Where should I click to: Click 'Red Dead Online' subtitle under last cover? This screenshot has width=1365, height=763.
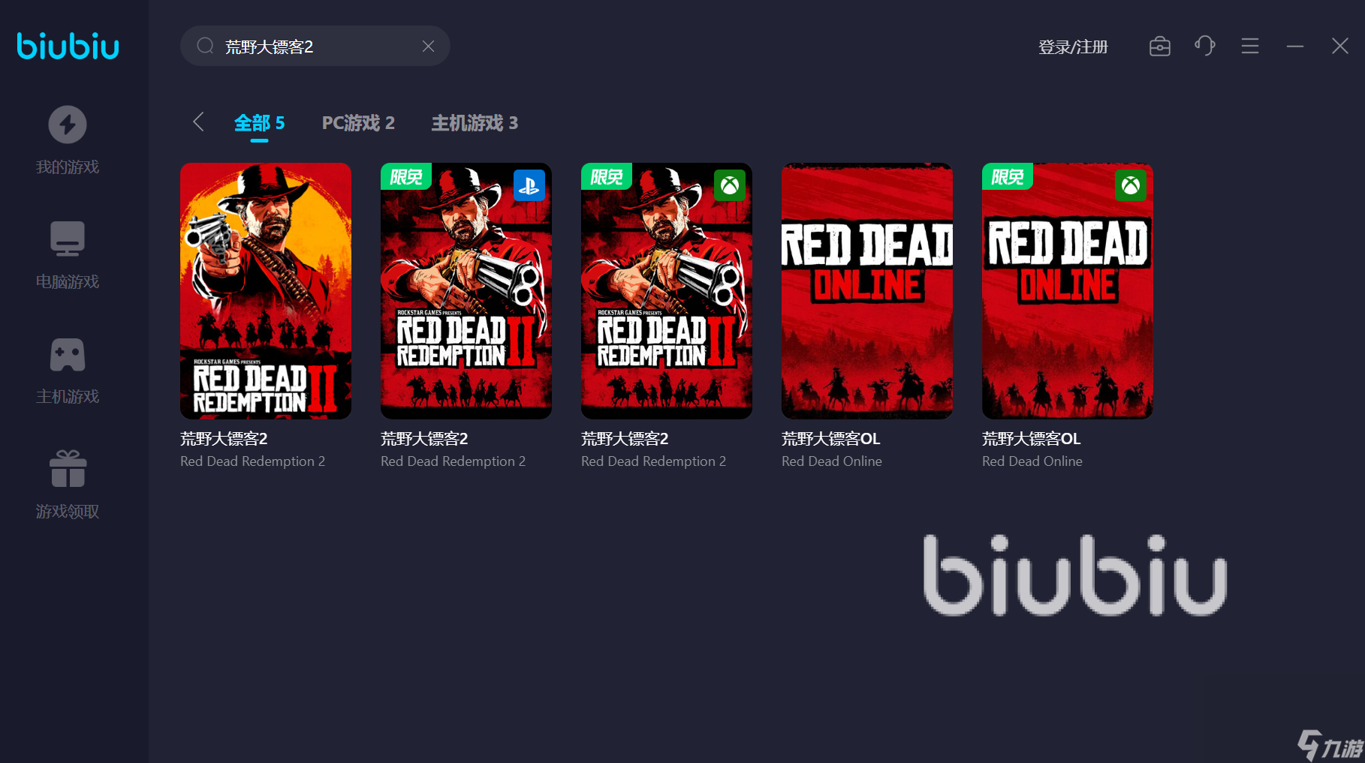(1032, 461)
